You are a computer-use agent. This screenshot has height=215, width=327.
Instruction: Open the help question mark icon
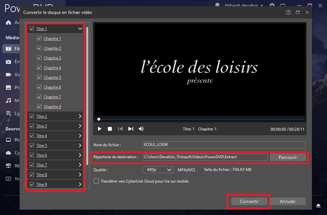coord(288,13)
